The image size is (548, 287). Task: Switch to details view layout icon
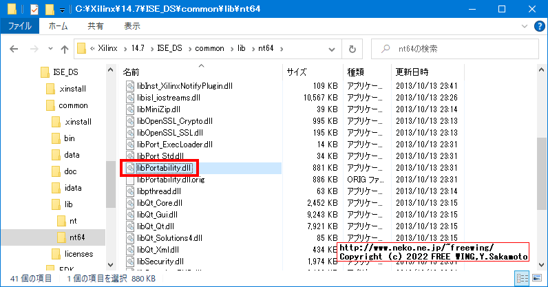522,278
